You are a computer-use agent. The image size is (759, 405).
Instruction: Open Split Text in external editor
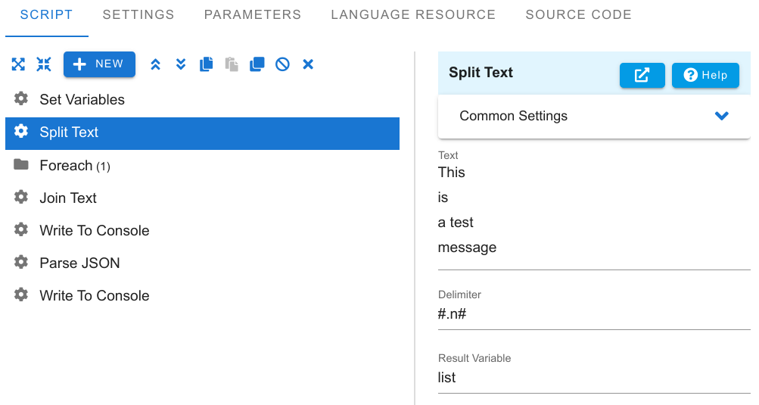tap(642, 75)
